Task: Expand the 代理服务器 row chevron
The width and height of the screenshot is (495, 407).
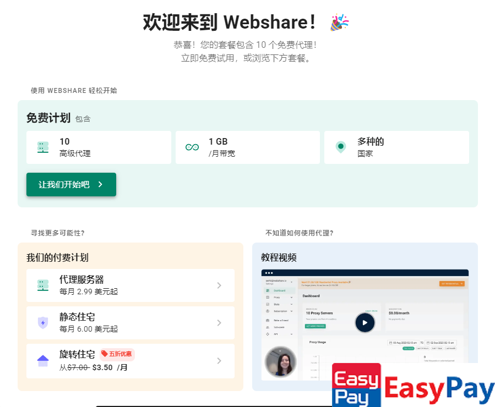Action: pyautogui.click(x=219, y=285)
